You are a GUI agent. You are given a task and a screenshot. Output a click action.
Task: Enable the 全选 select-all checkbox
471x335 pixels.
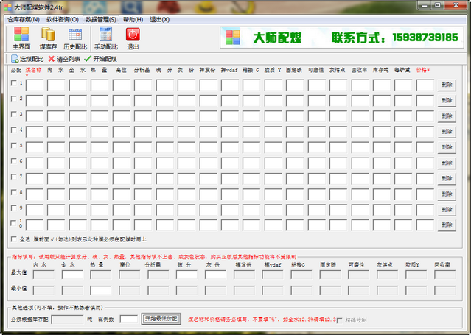point(14,239)
